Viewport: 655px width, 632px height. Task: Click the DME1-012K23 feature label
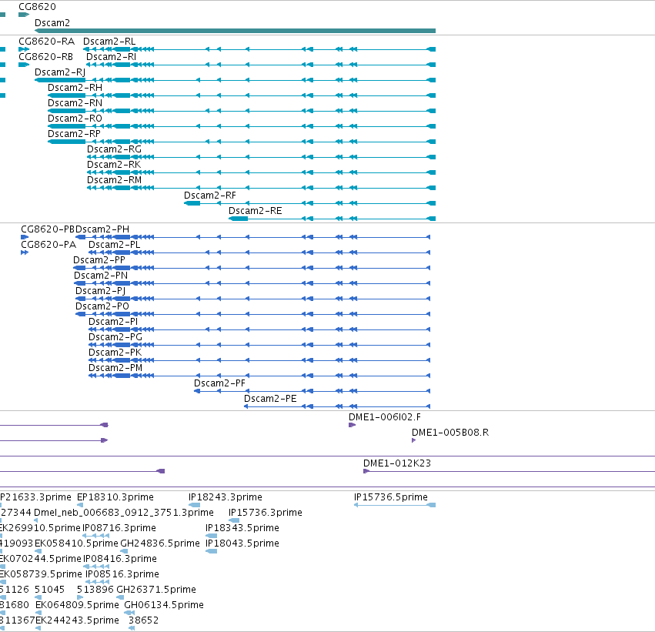[397, 463]
